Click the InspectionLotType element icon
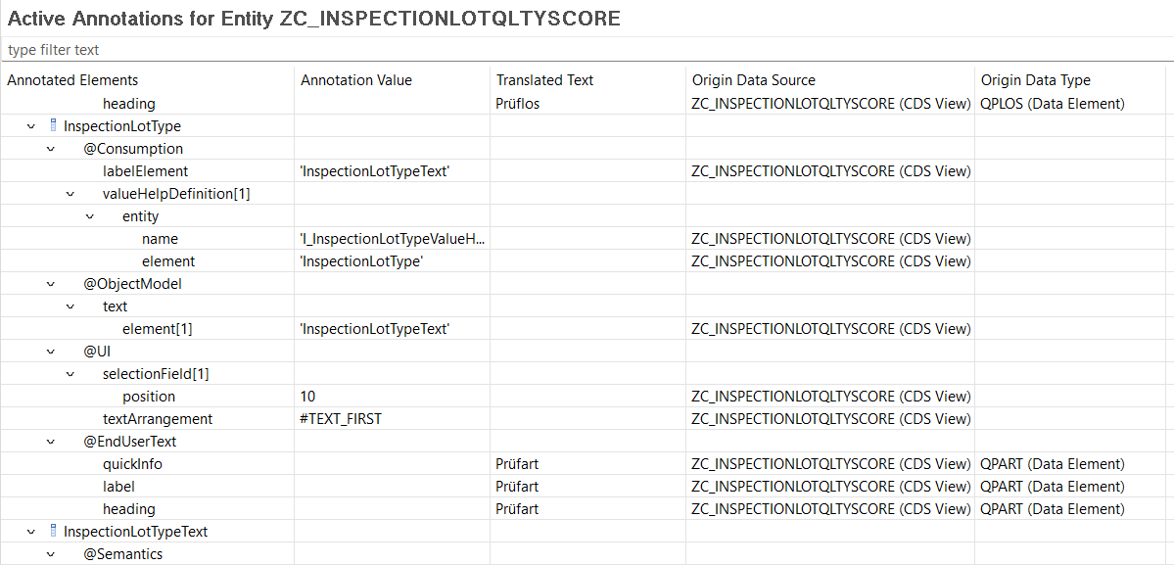Image resolution: width=1174 pixels, height=565 pixels. [53, 125]
